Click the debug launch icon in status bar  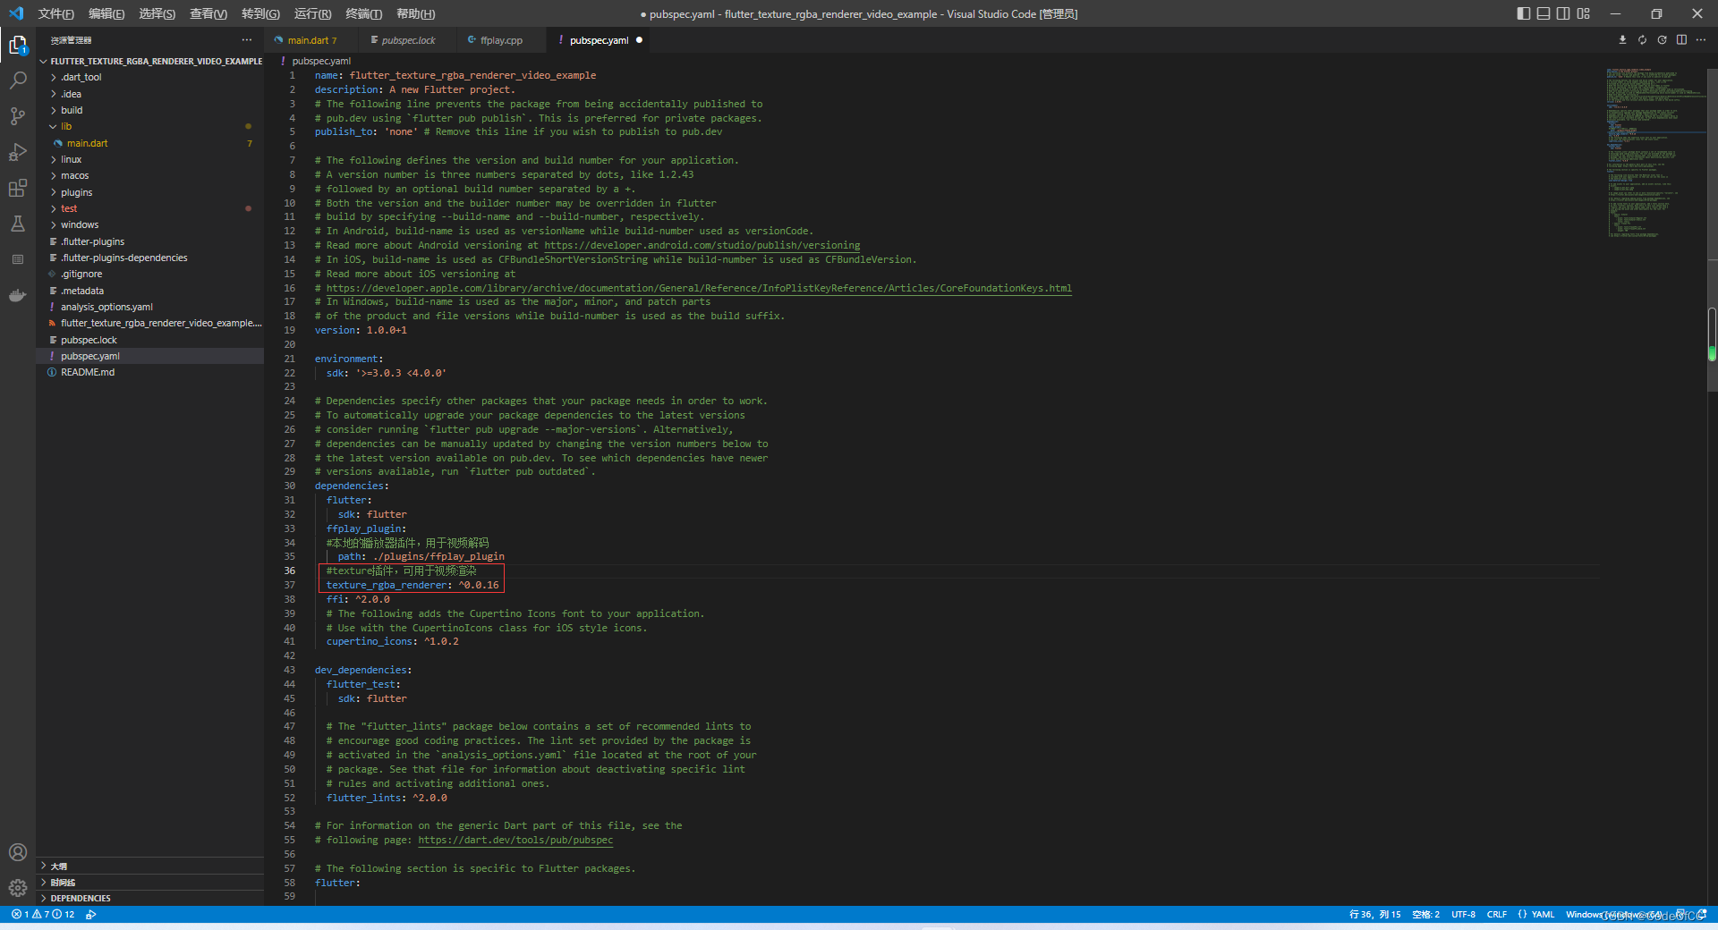pyautogui.click(x=91, y=915)
